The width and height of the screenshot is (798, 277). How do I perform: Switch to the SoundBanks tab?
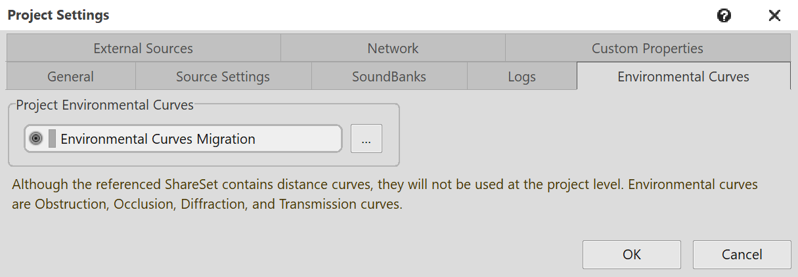[389, 77]
